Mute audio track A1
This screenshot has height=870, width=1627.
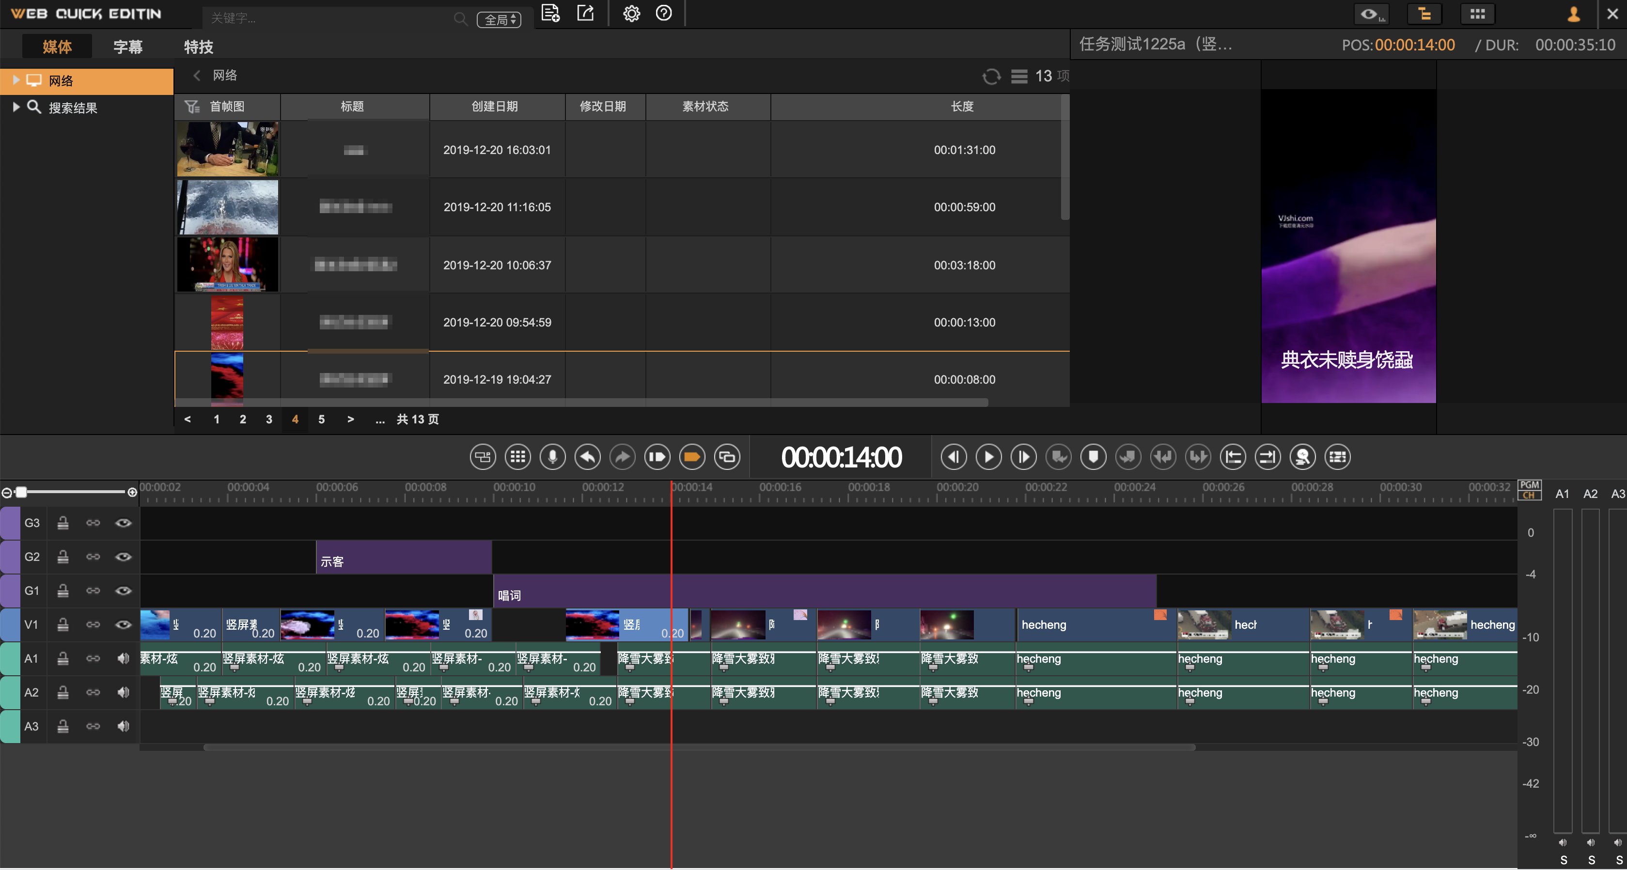click(x=123, y=658)
